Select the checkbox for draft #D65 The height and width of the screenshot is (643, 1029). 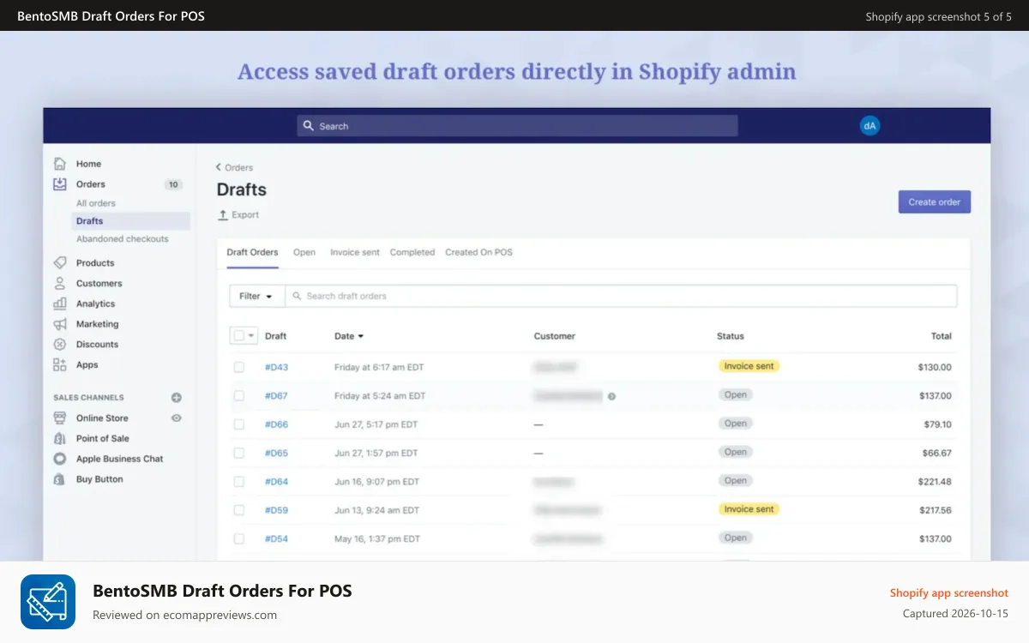239,453
